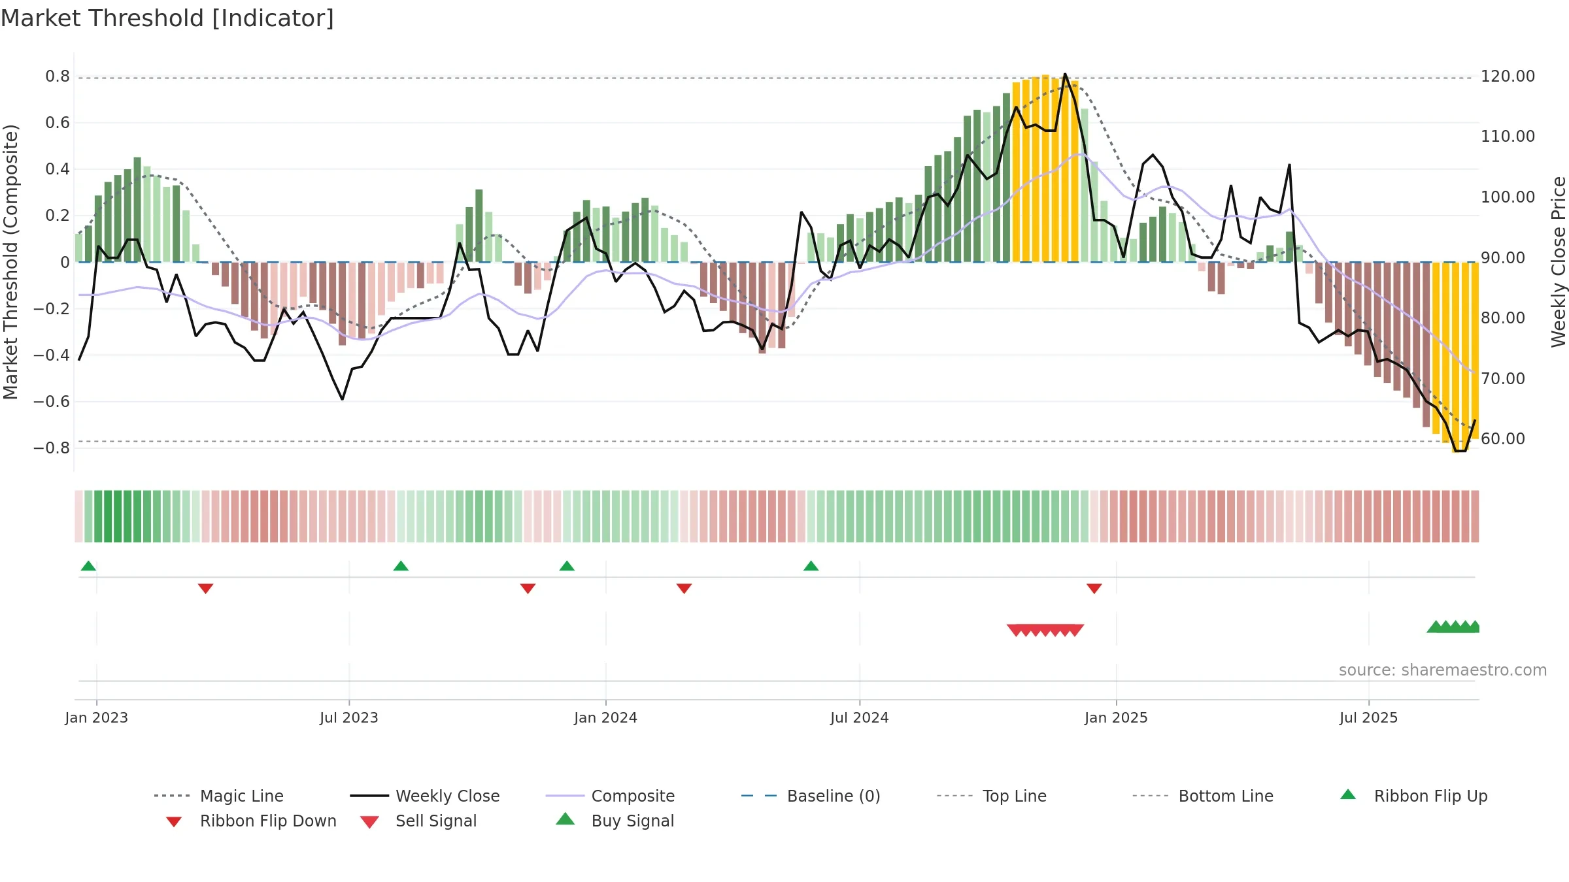1569x882 pixels.
Task: Click the Jul 2023 x-axis label
Action: (349, 718)
